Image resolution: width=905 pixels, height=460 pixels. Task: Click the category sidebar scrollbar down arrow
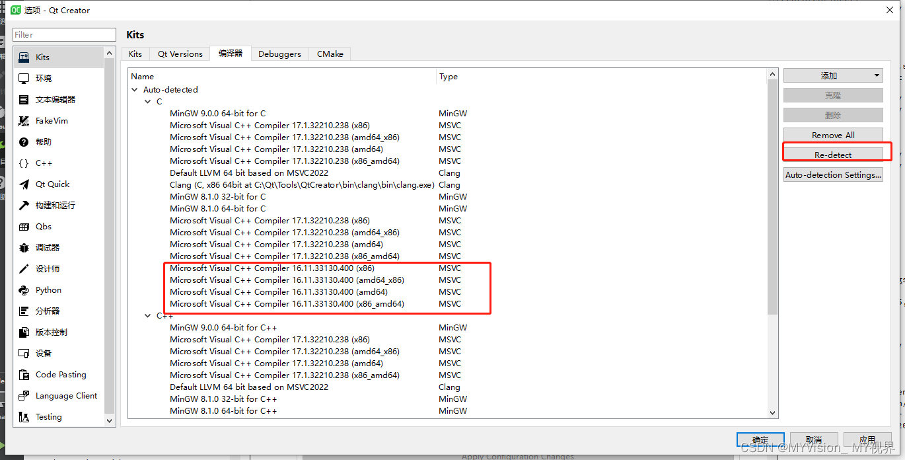pyautogui.click(x=110, y=420)
